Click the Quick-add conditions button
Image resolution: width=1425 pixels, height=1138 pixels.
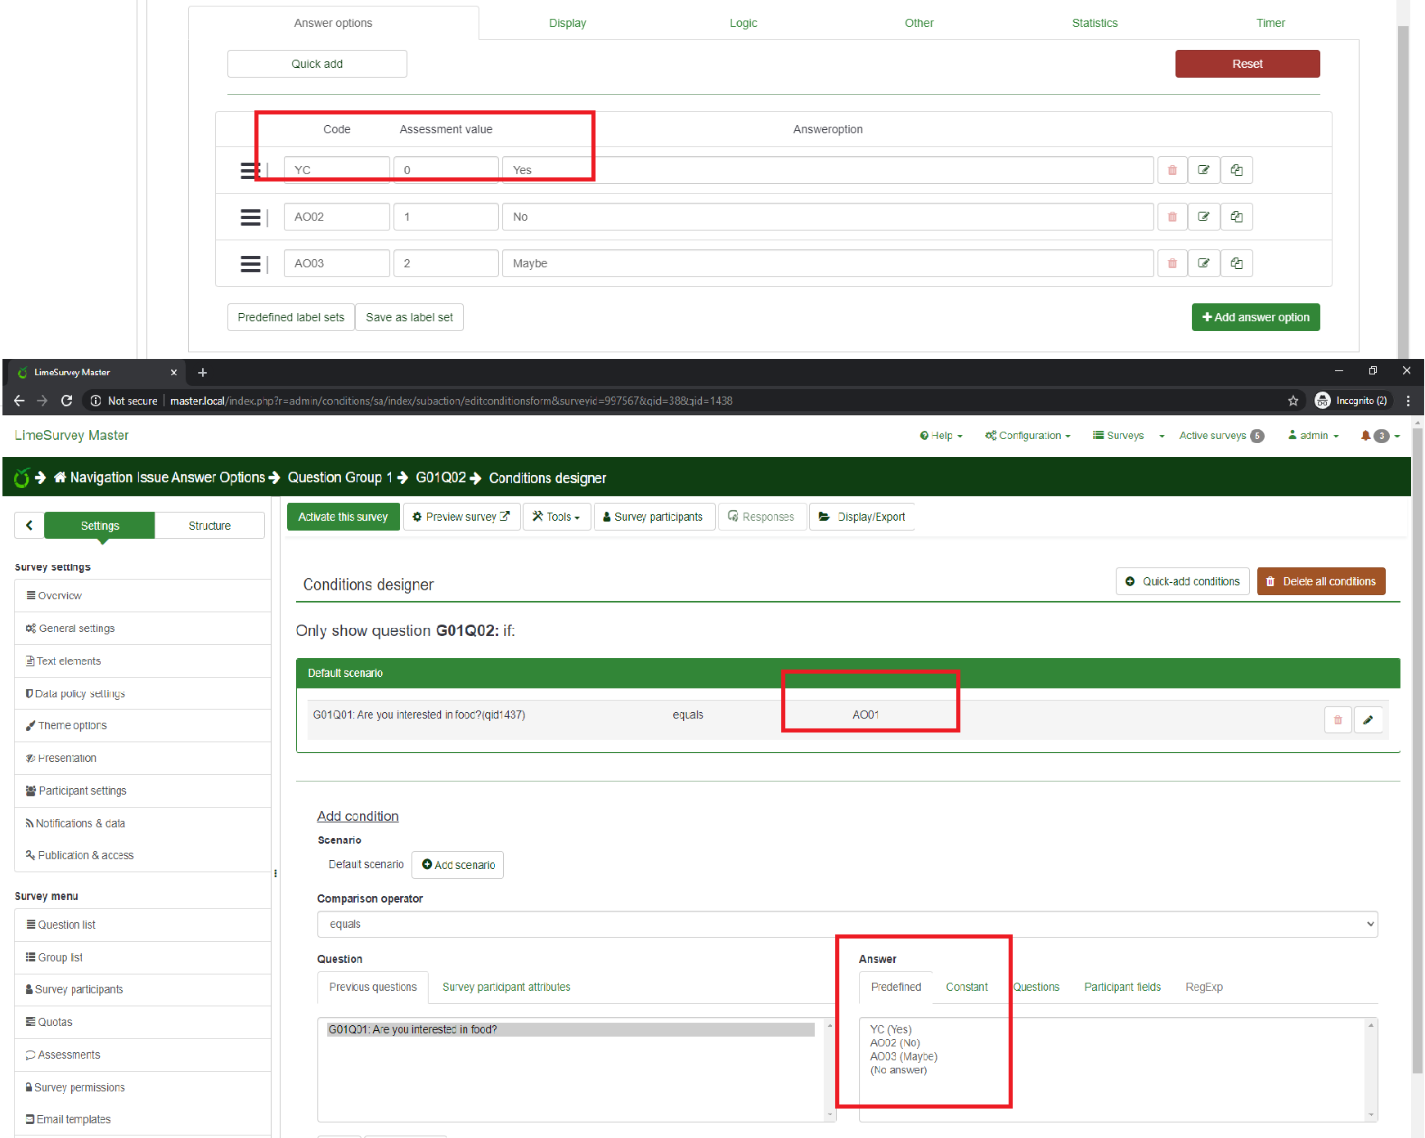pyautogui.click(x=1182, y=581)
